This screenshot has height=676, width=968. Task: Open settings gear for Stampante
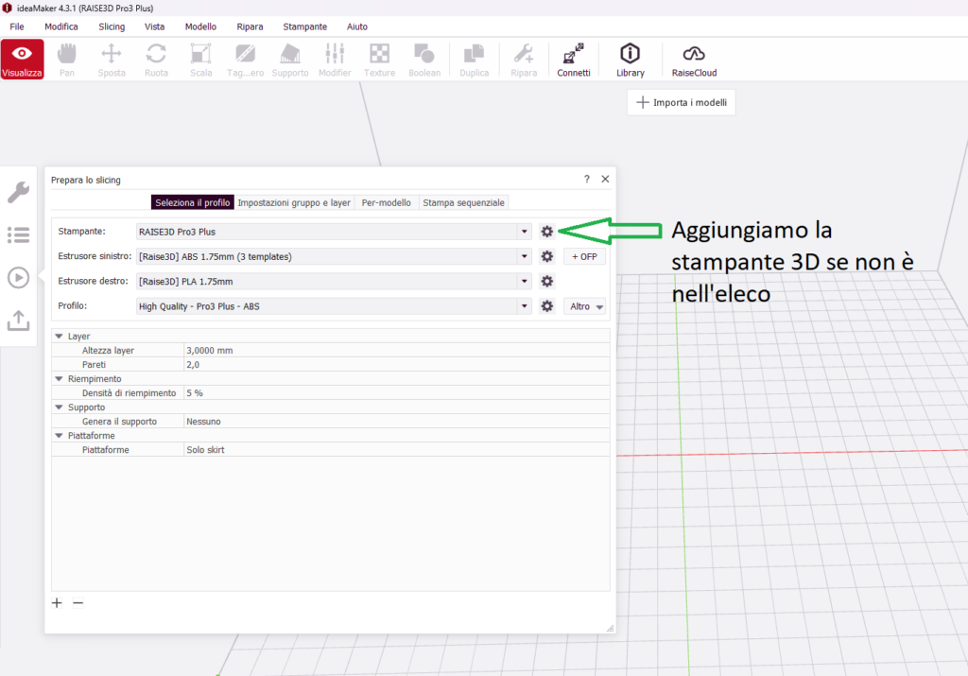547,232
